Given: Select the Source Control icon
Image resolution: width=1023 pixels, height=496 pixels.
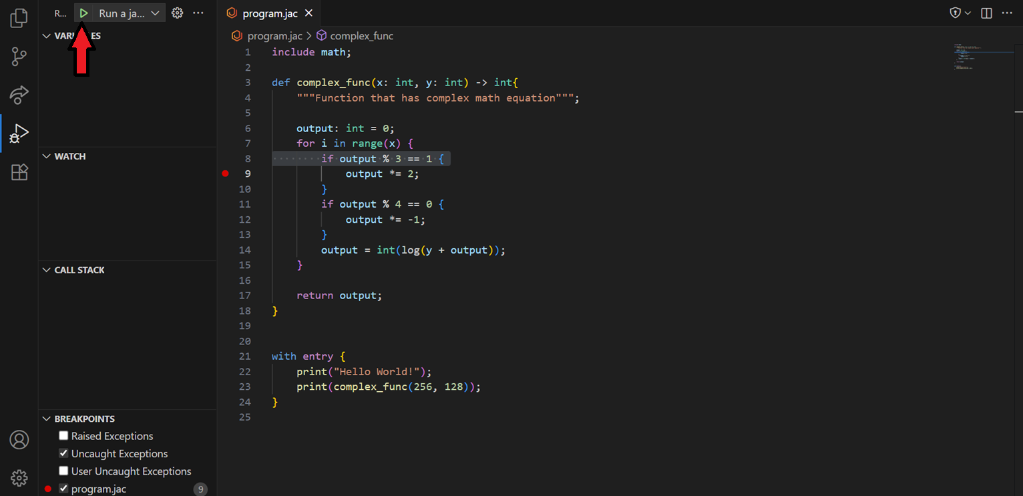Looking at the screenshot, I should pos(19,57).
